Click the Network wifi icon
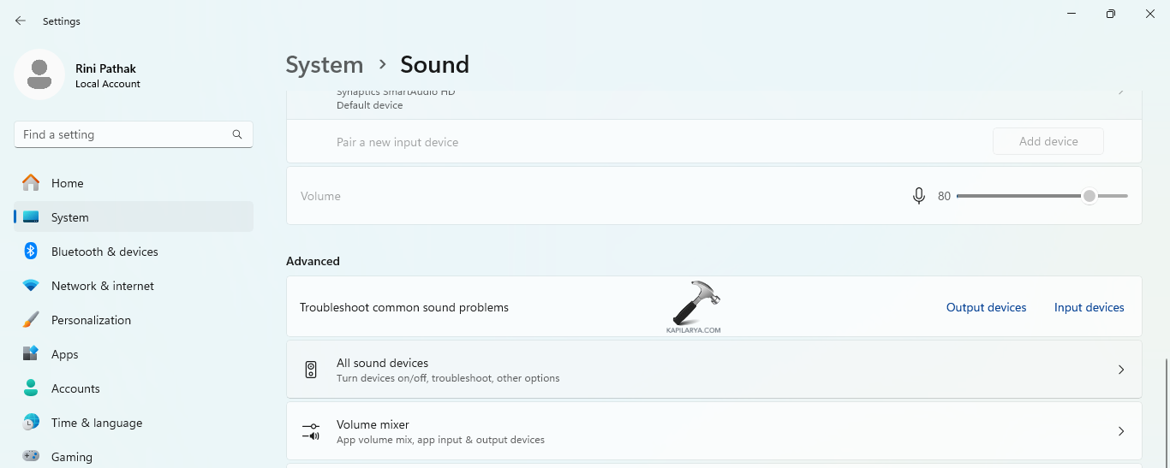Screen dimensions: 1170x468 pos(31,286)
